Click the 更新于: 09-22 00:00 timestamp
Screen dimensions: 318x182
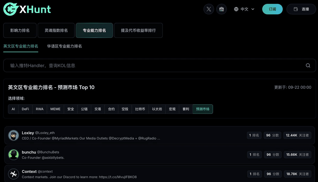click(293, 87)
